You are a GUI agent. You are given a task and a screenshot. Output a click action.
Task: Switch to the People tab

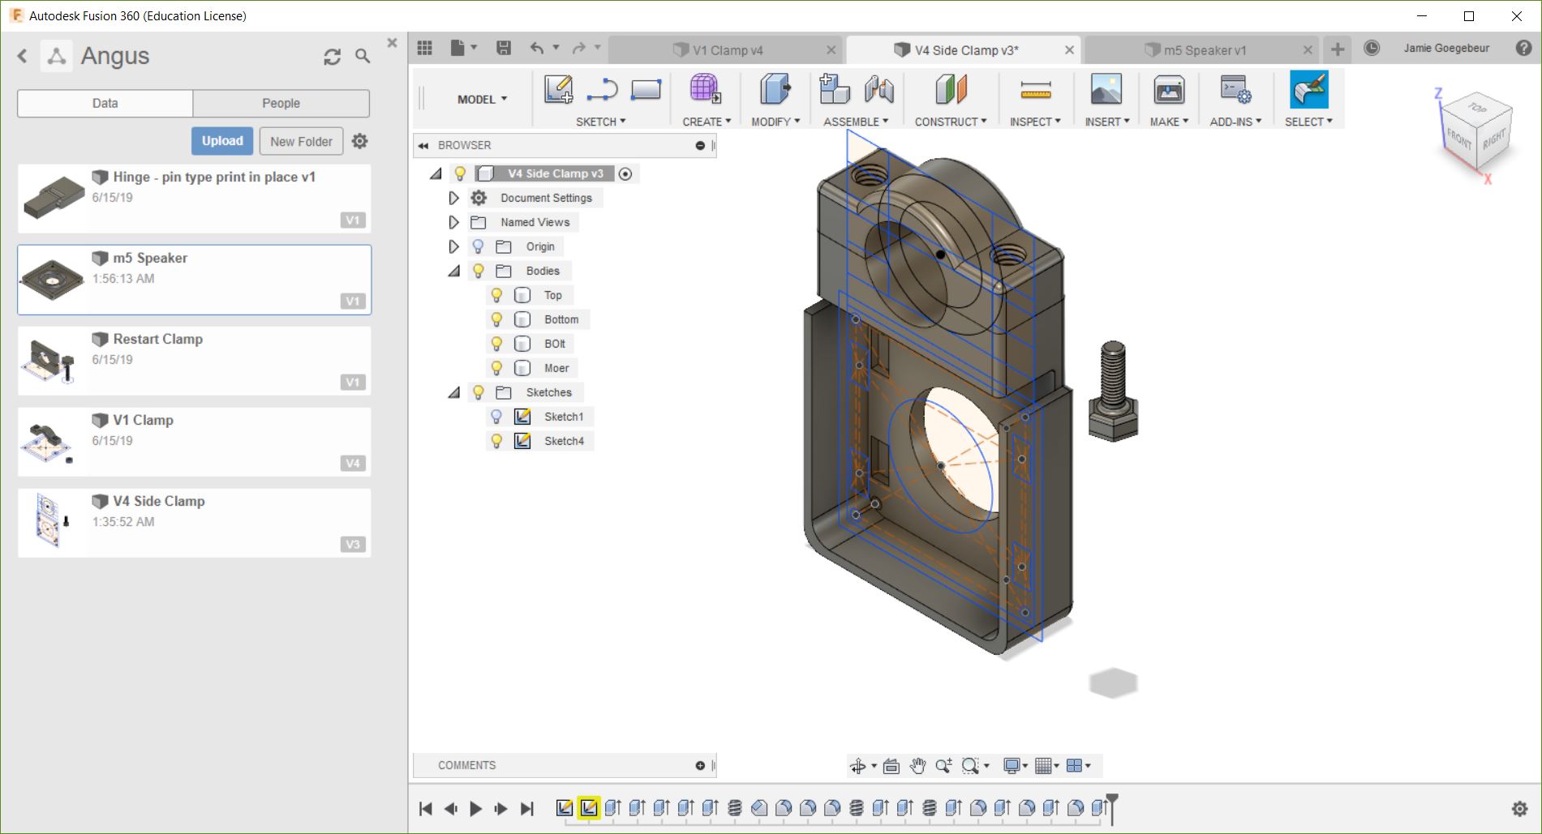281,103
